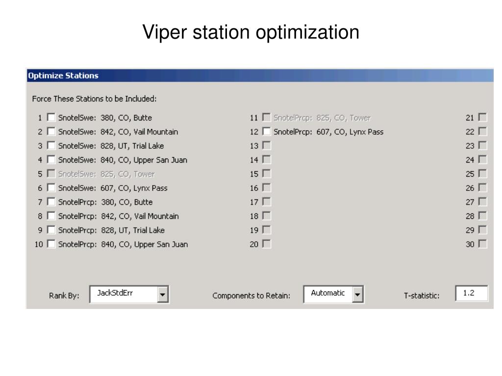The height and width of the screenshot is (376, 502).
Task: Click the greyed 'SnotelPrcp: 825, CO, Tower' label
Action: pyautogui.click(x=322, y=117)
